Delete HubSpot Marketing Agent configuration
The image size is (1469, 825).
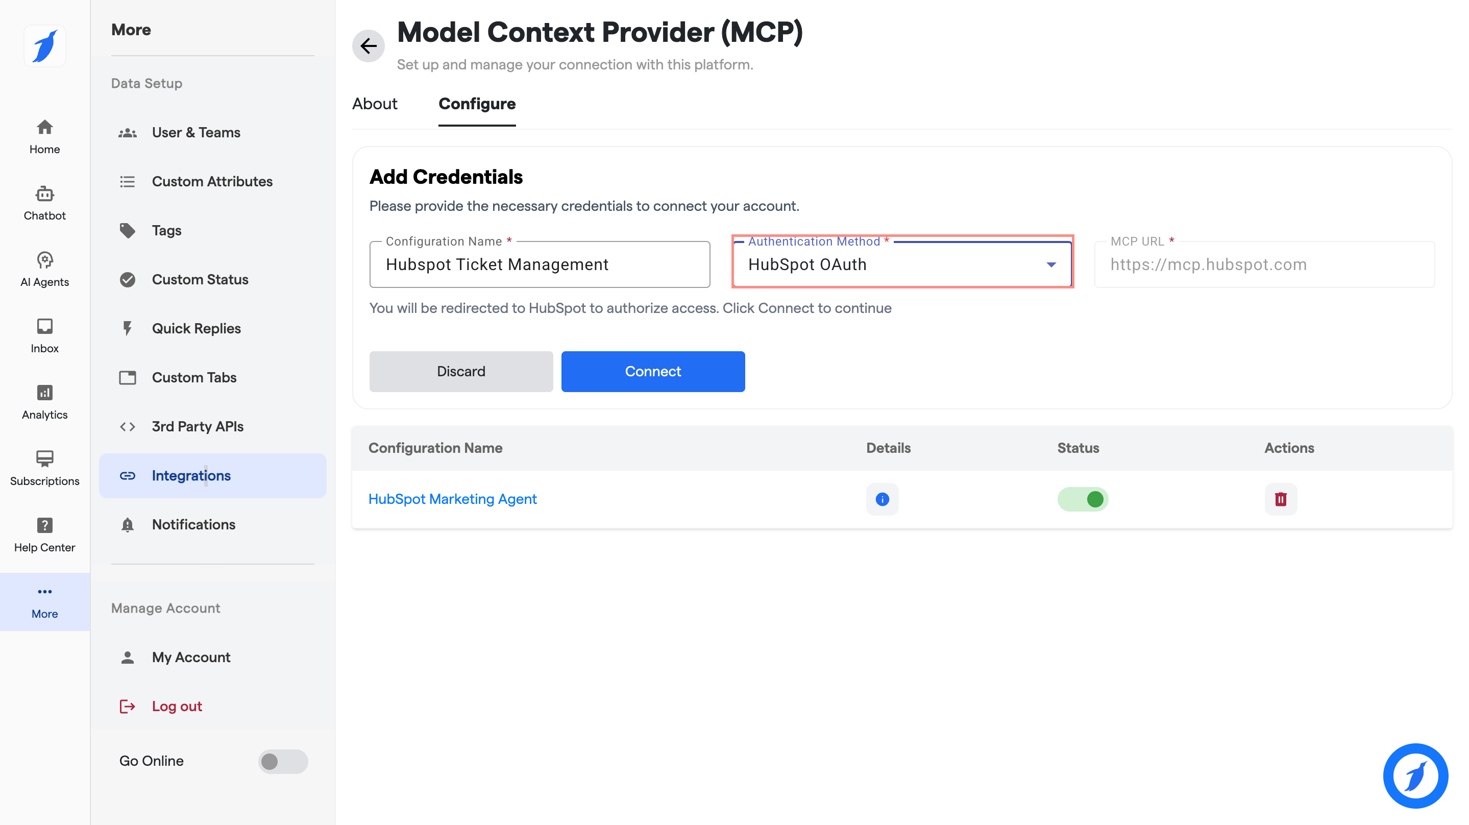[x=1281, y=499]
